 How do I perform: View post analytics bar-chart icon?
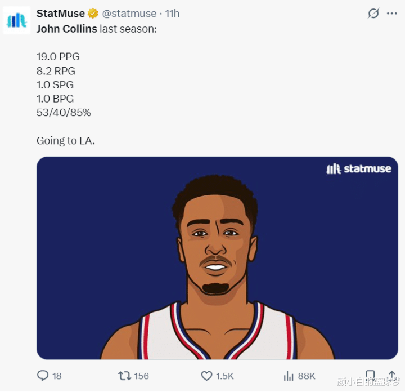(289, 376)
